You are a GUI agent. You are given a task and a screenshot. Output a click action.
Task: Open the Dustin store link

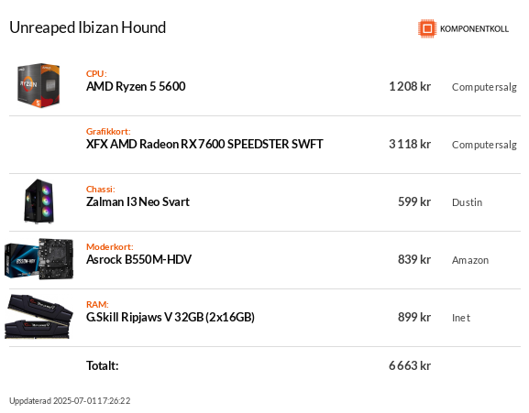[x=467, y=202]
